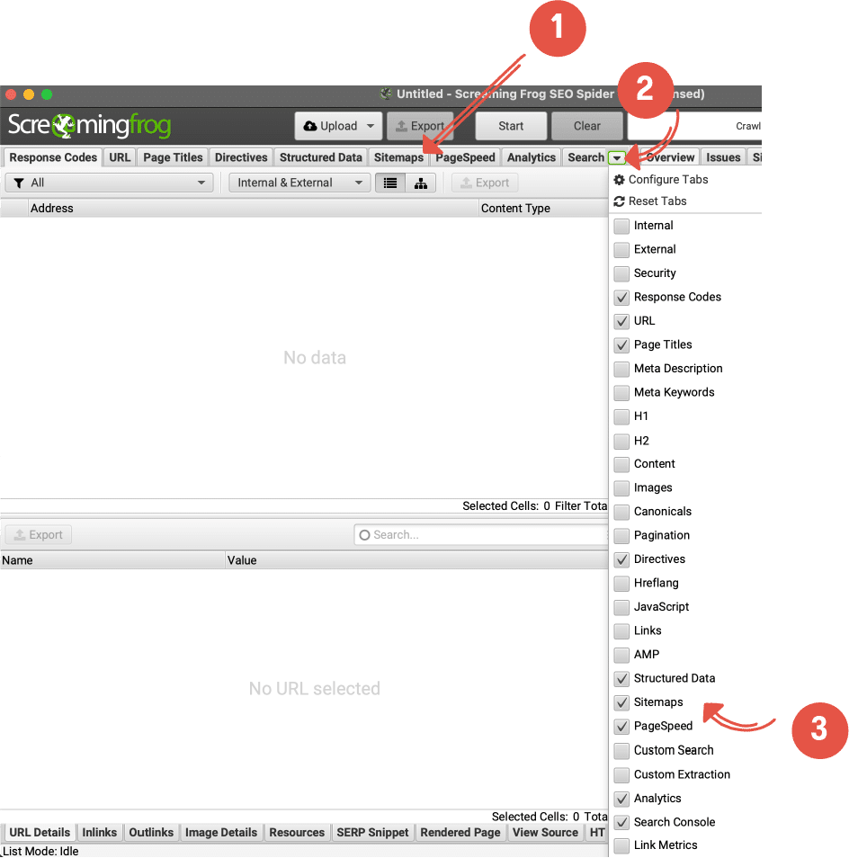Viewport: 849px width, 858px height.
Task: Switch to the Page Titles tab
Action: point(173,157)
